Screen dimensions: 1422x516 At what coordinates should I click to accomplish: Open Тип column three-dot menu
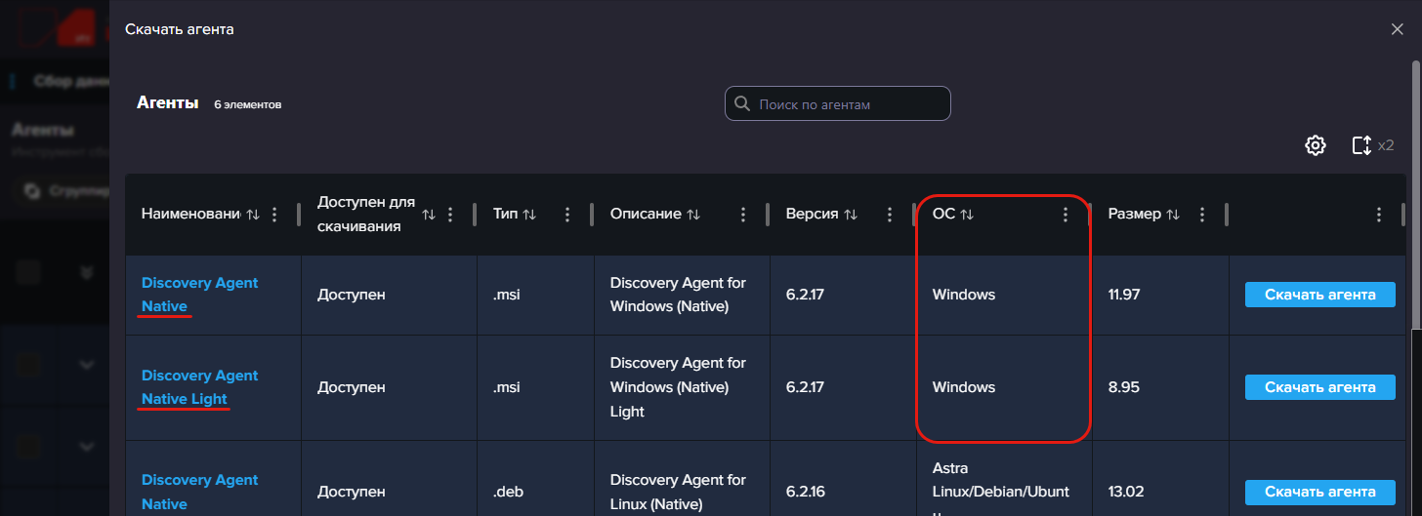(x=567, y=215)
